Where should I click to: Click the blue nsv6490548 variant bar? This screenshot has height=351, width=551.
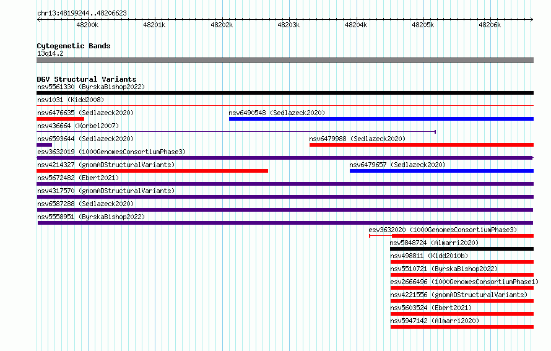point(381,119)
